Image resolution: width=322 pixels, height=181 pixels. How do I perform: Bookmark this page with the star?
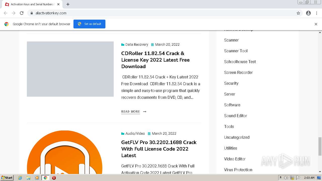[298, 13]
